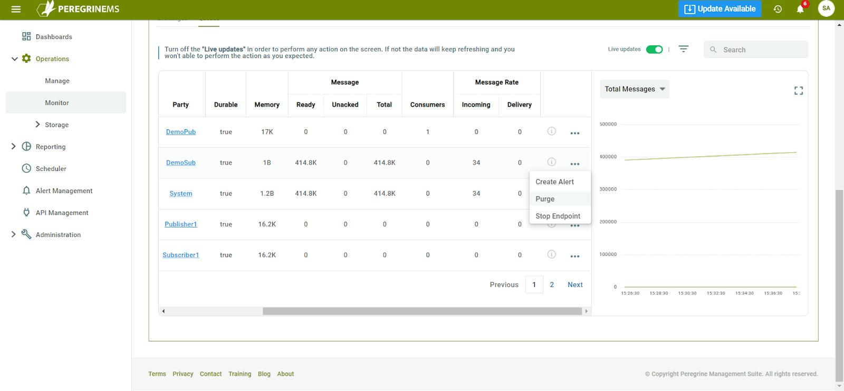This screenshot has height=391, width=844.
Task: Choose Stop Endpoint in the context menu
Action: pyautogui.click(x=558, y=216)
